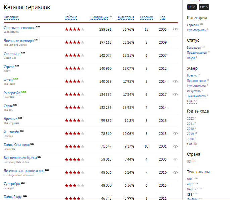This screenshot has width=230, height=200.
Task: Filter release year 2019
Action: [x=190, y=134]
